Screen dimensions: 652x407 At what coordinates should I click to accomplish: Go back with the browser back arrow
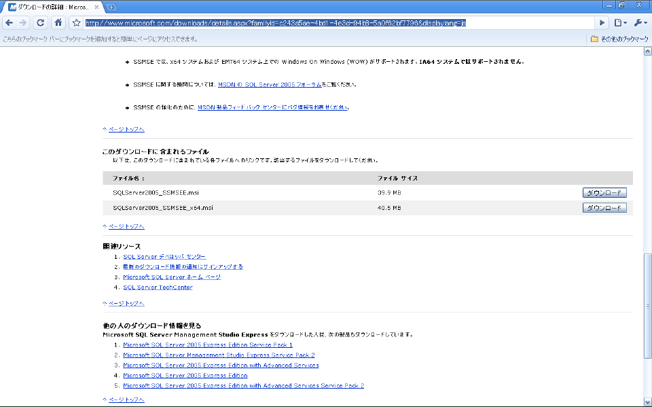(x=10, y=23)
